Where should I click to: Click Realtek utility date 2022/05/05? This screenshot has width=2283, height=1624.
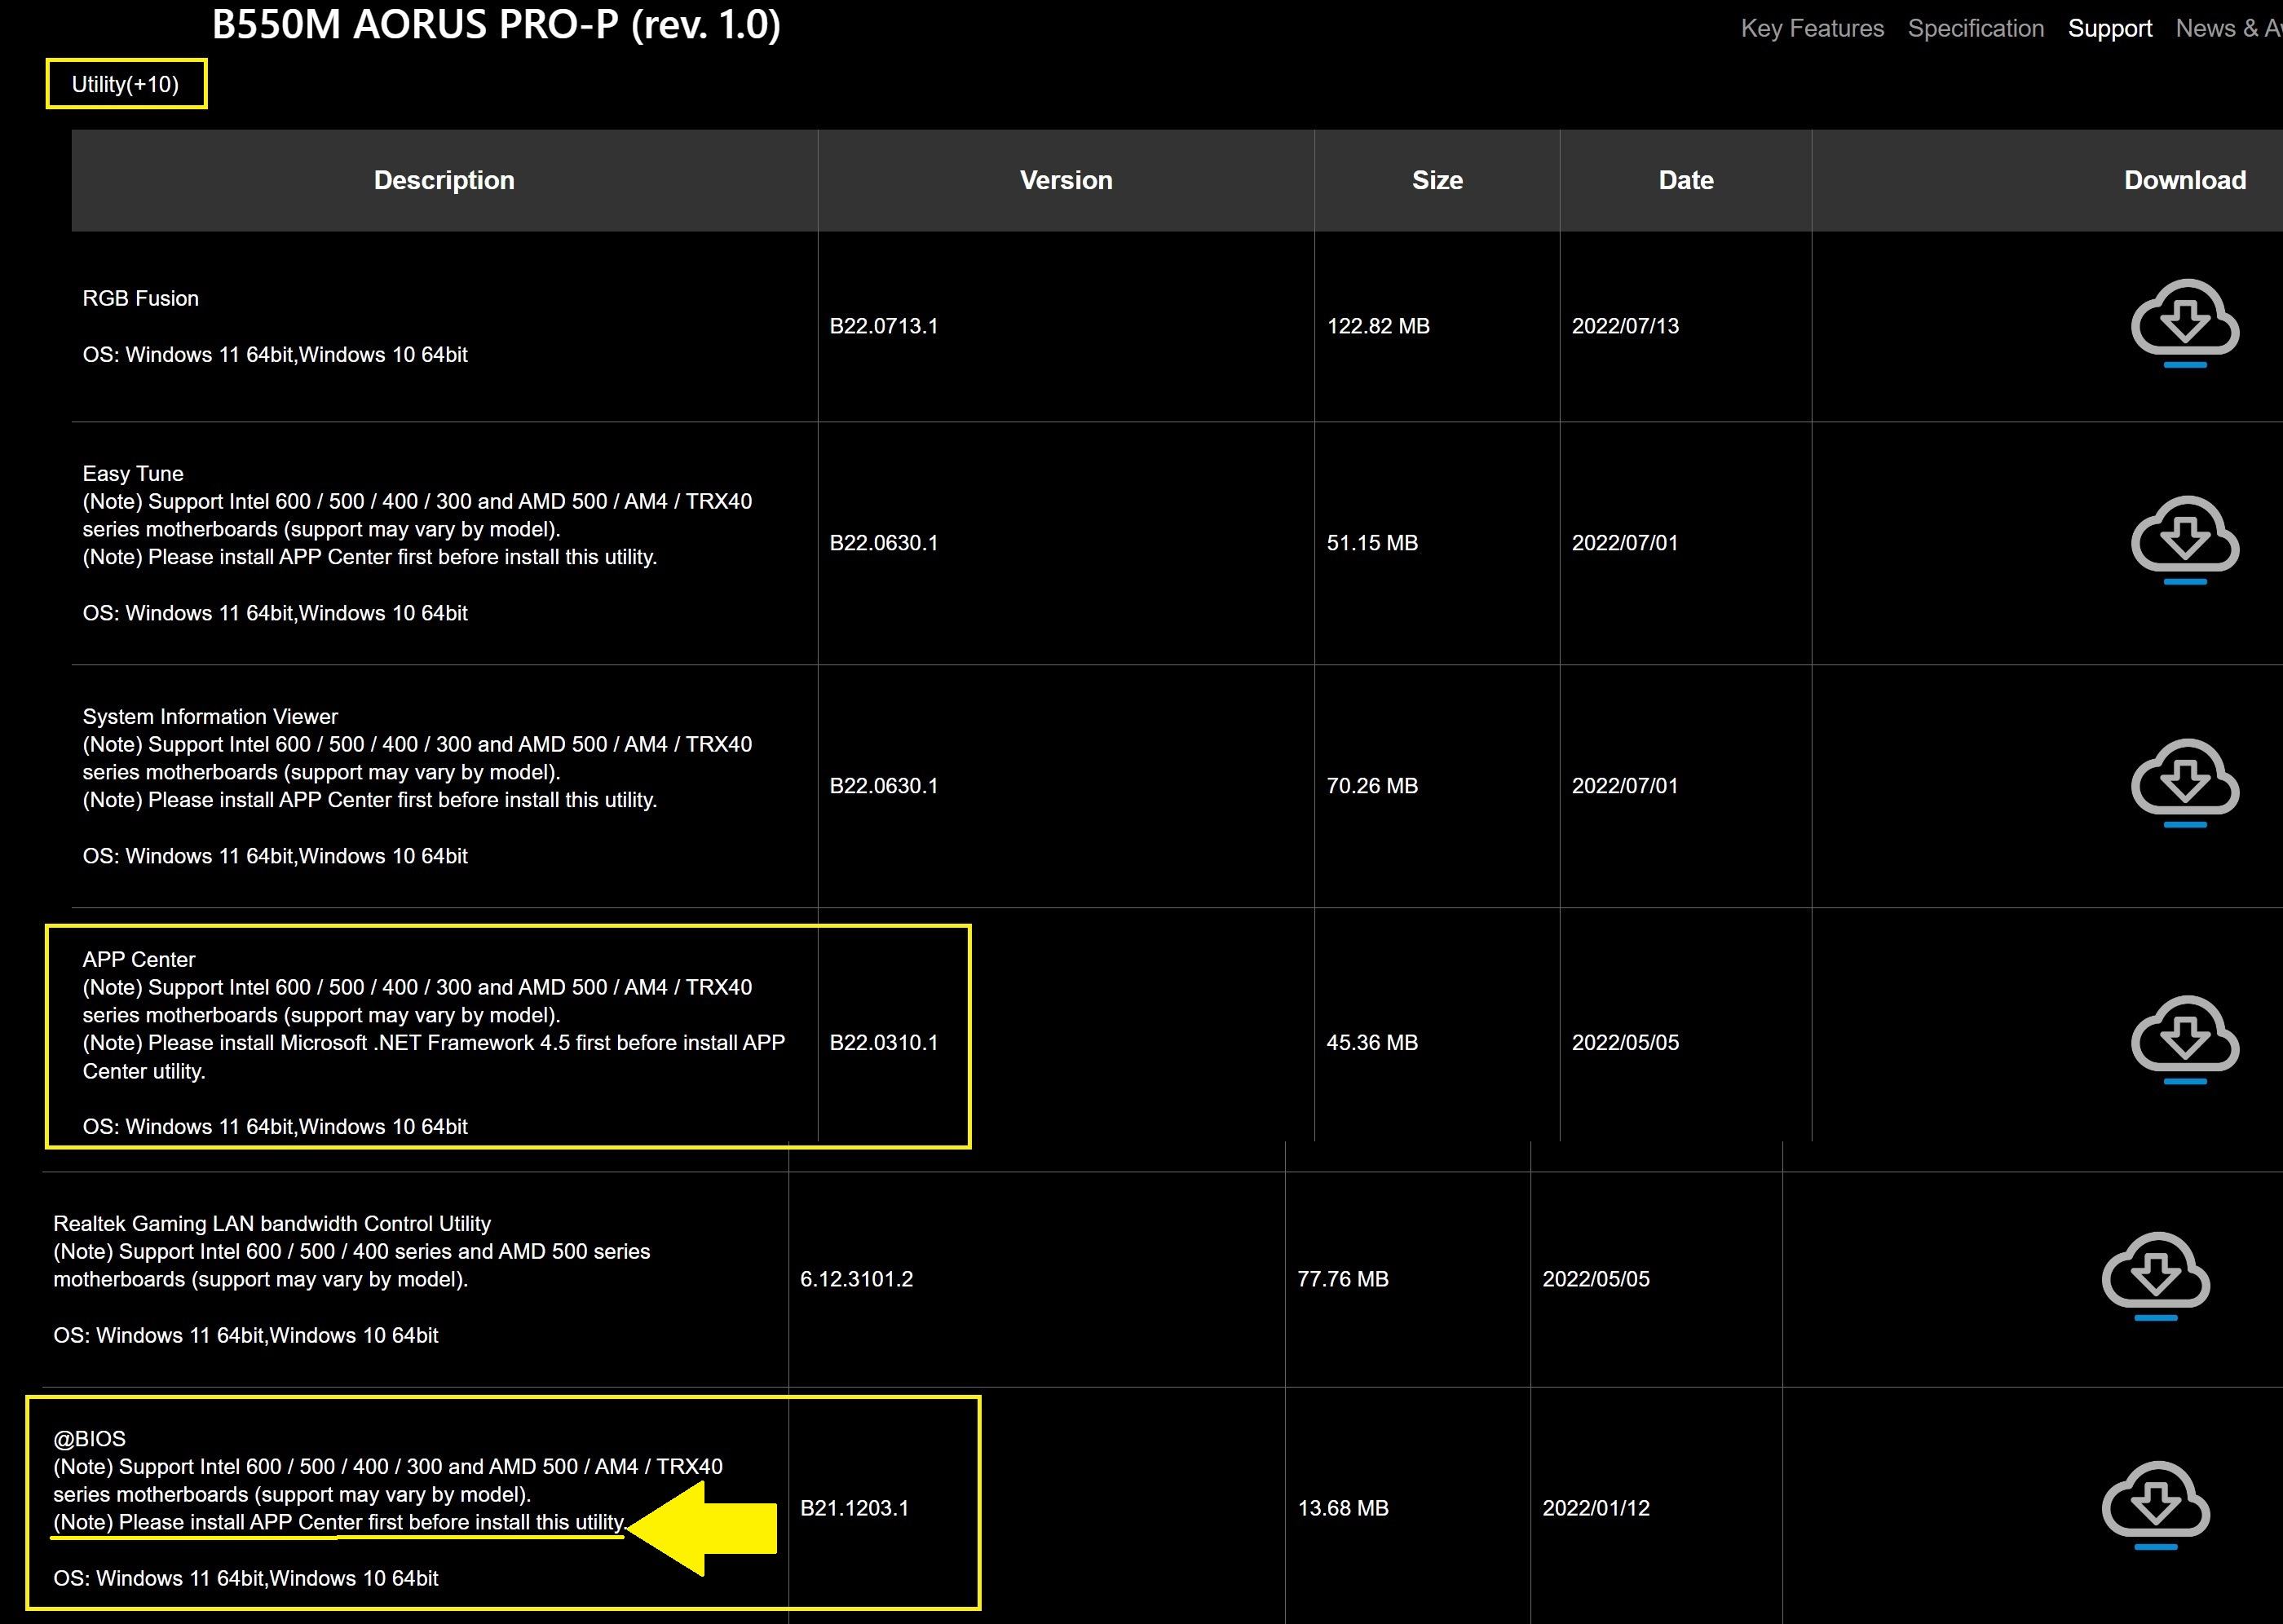click(x=1596, y=1279)
